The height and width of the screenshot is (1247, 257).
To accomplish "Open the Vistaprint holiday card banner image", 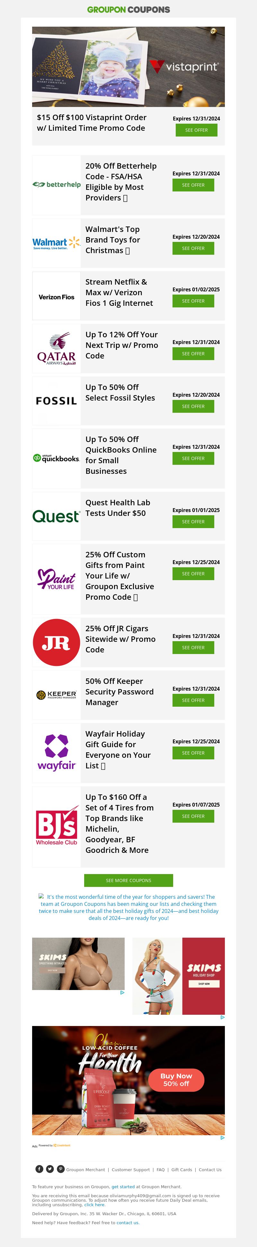I will 128,67.
